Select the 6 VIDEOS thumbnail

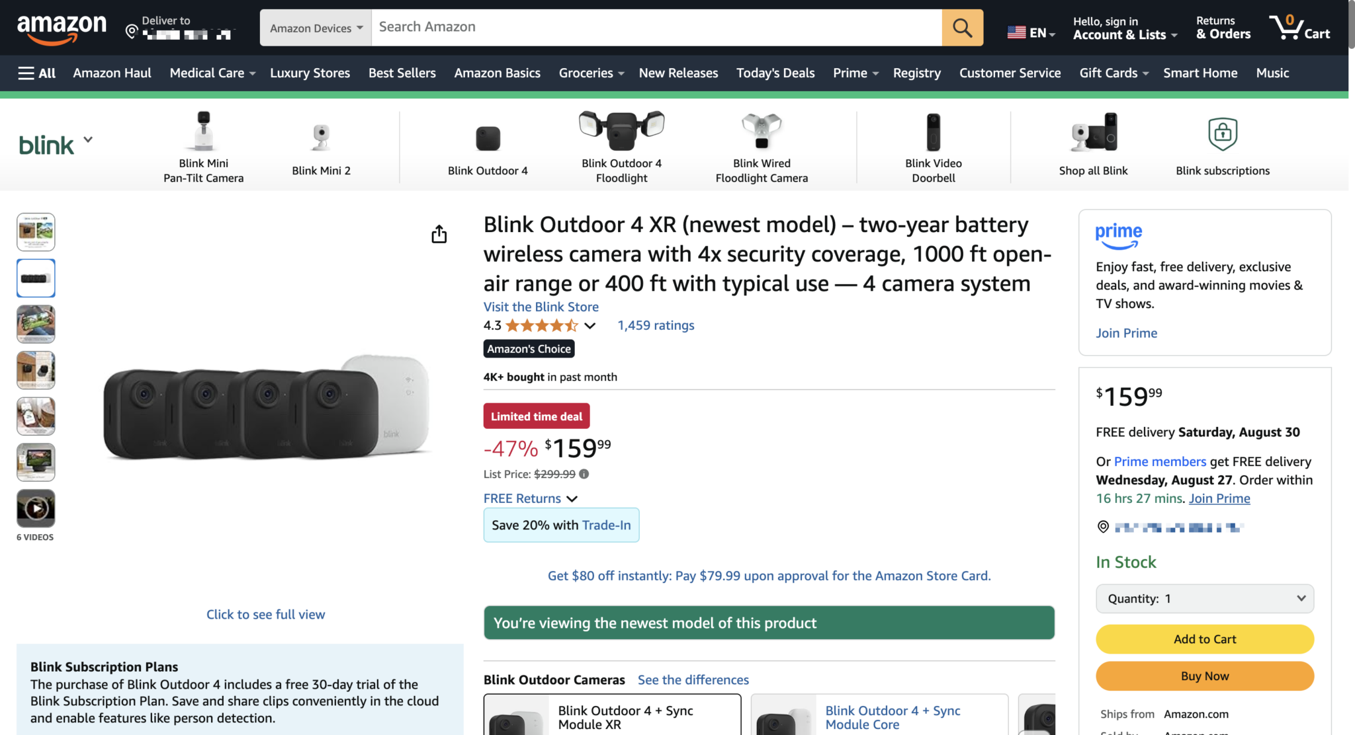pyautogui.click(x=36, y=508)
